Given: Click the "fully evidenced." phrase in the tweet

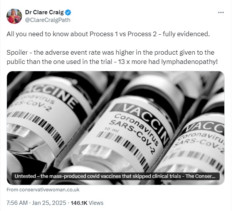Looking at the screenshot, I should tap(186, 34).
